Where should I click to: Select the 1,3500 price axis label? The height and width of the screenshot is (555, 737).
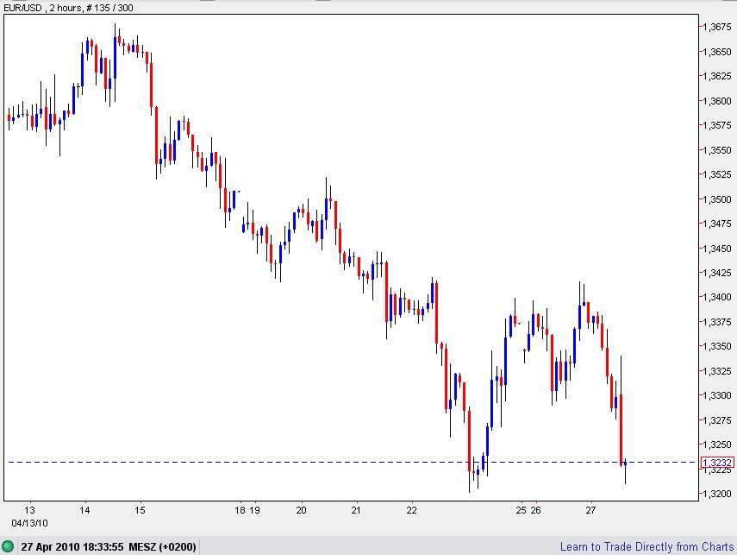[x=718, y=199]
